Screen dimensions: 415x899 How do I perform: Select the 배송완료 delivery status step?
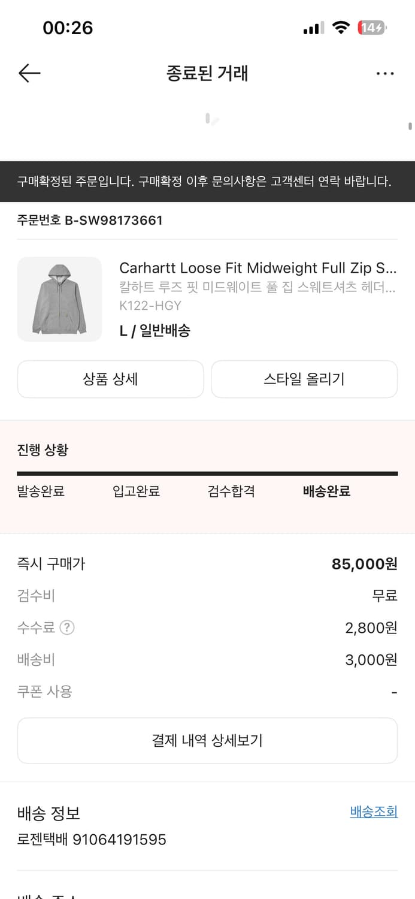[x=326, y=491]
